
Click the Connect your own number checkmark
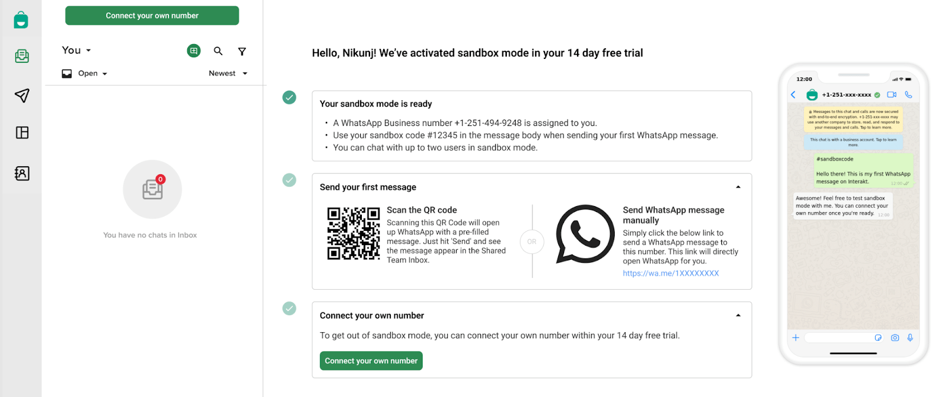(289, 308)
